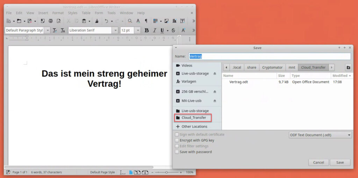Click the Bold formatting icon
Image resolution: width=358 pixels, height=178 pixels.
pyautogui.click(x=146, y=30)
